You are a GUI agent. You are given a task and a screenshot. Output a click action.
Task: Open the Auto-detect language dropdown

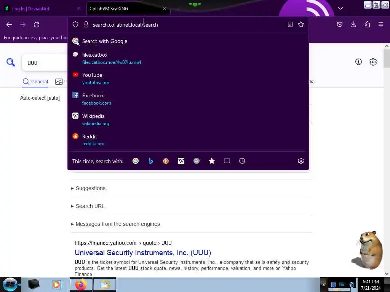click(40, 98)
